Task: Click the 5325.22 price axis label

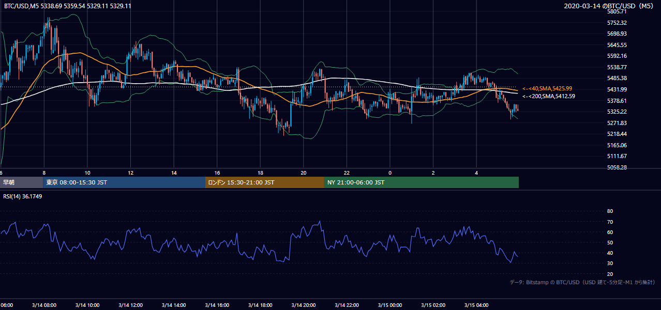Action: coord(617,112)
